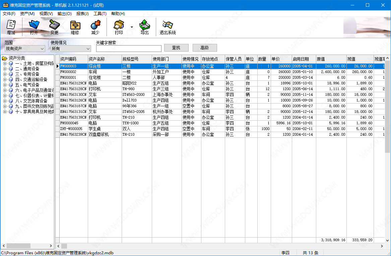Expand the 五、电气设备 category node

(5, 85)
